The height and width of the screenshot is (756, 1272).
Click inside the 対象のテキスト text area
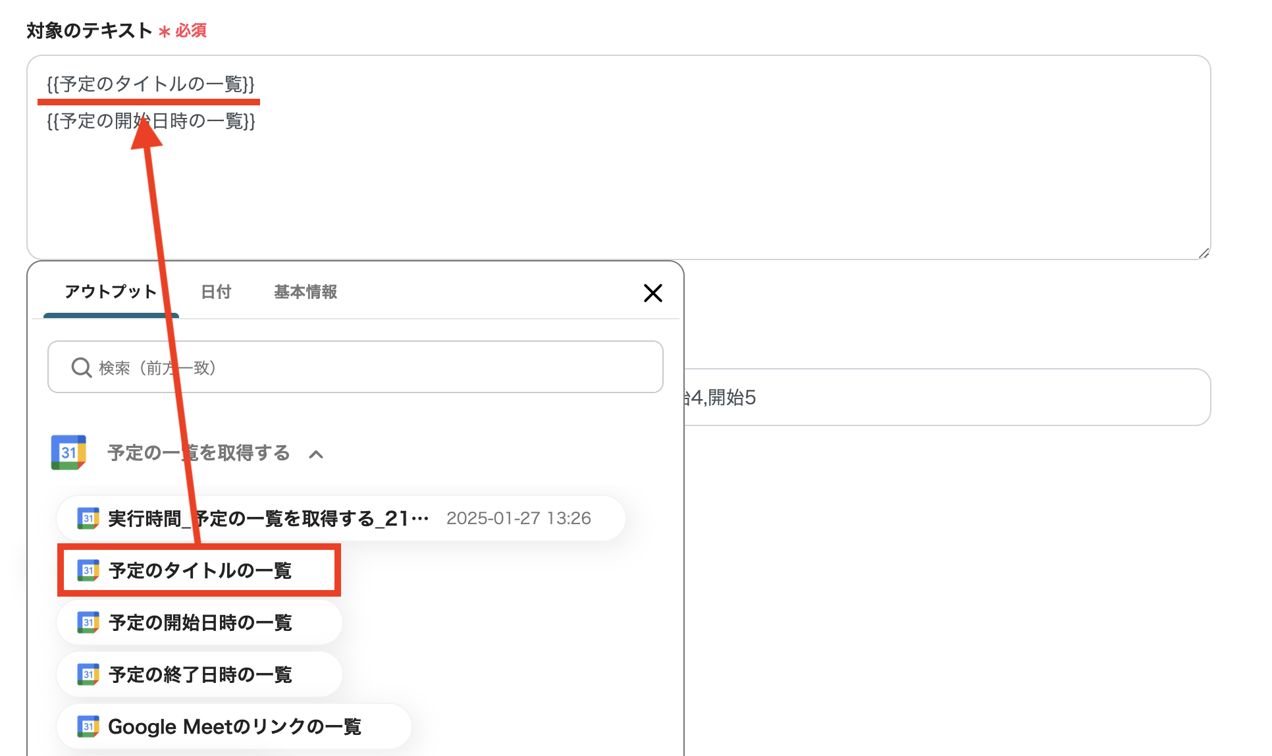point(593,184)
